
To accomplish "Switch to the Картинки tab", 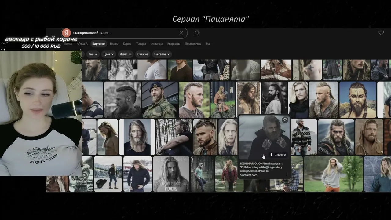I will click(99, 44).
